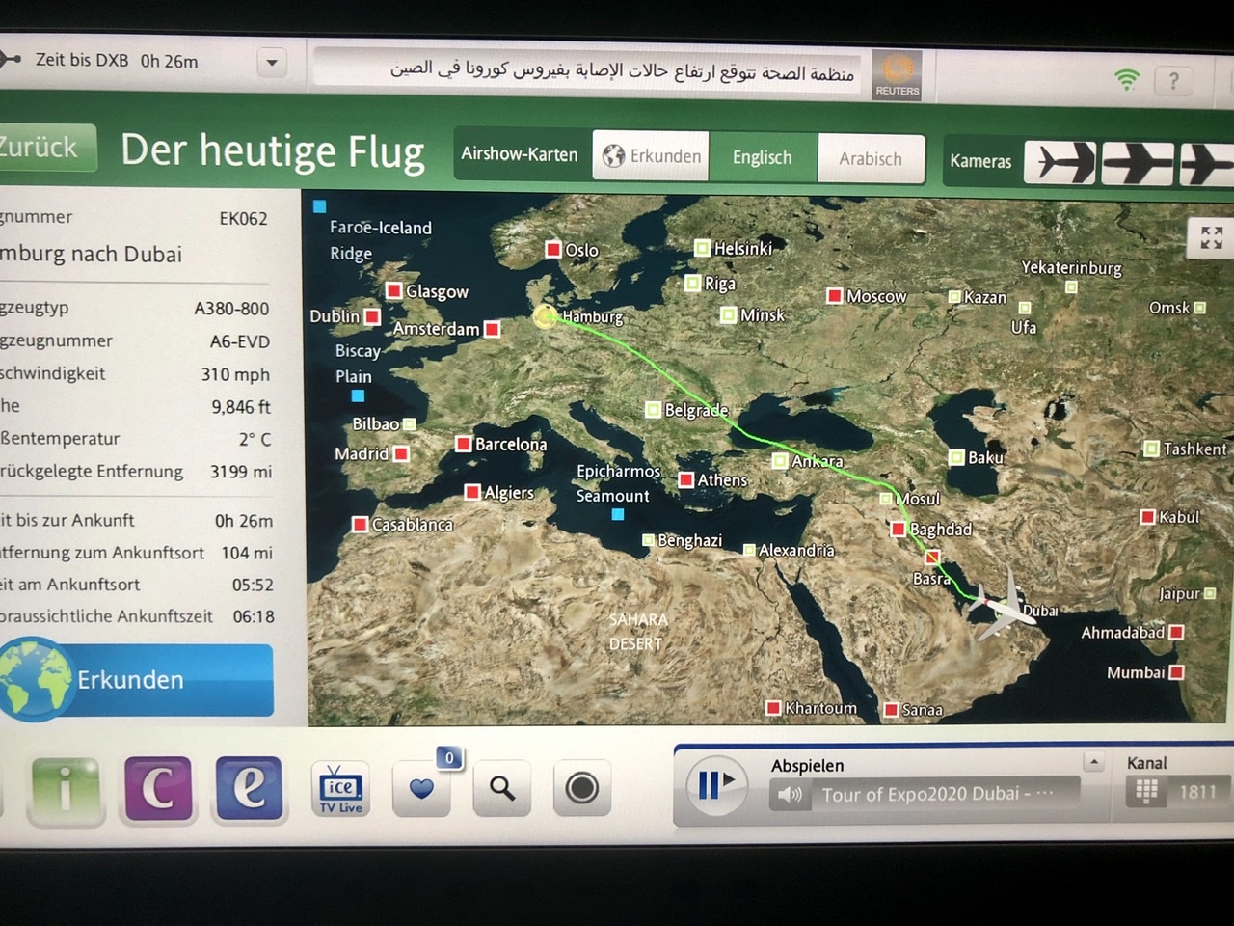Expand the Zeit bis DXB dropdown
Screen dimensions: 1234x926
point(272,64)
